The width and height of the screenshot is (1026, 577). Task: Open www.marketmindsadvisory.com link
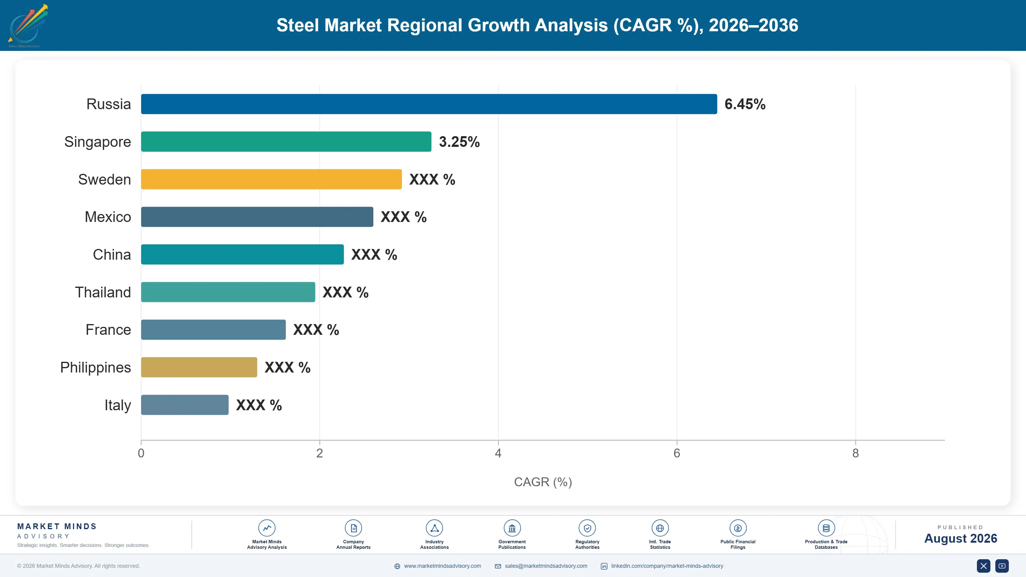click(x=442, y=566)
